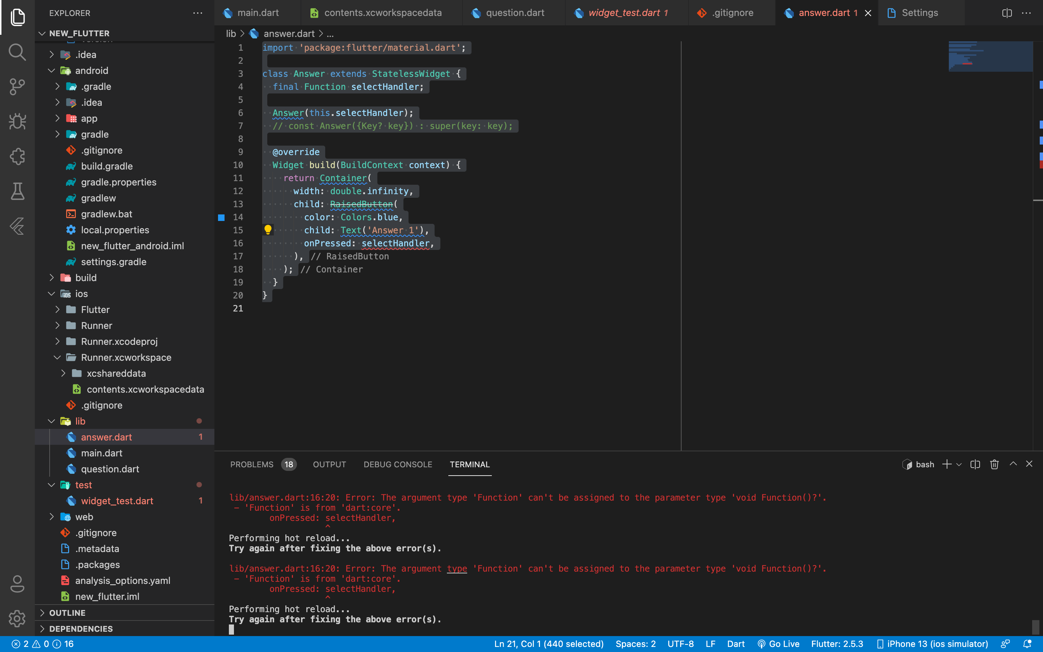Screen dimensions: 1043x652
Task: Change language mode Dart in status bar
Action: click(736, 644)
